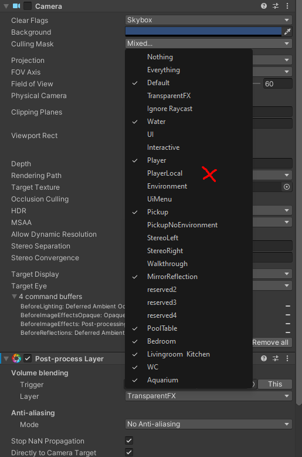Click the Remove all button

(270, 342)
